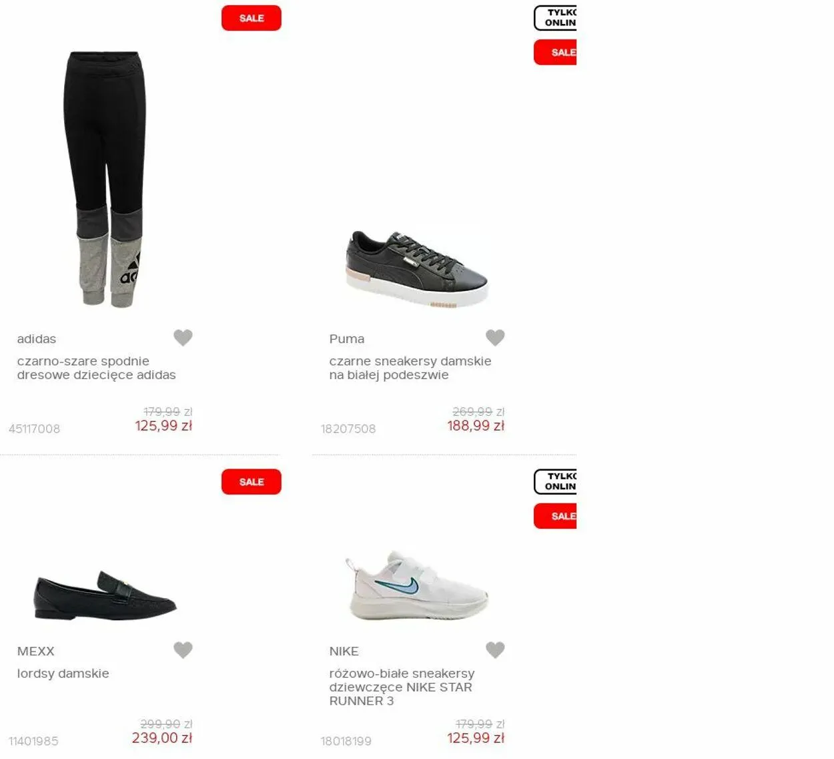Screen dimensions: 834x759
Task: Click the Puma brand name
Action: (347, 339)
